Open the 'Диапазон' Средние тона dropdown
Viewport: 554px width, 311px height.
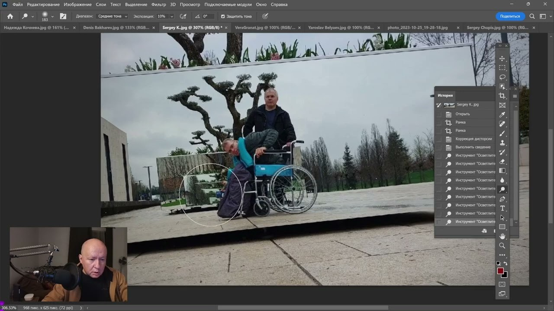click(x=112, y=16)
